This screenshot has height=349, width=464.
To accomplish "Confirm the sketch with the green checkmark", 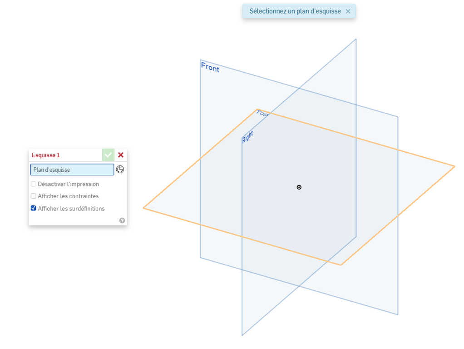I will pos(108,155).
